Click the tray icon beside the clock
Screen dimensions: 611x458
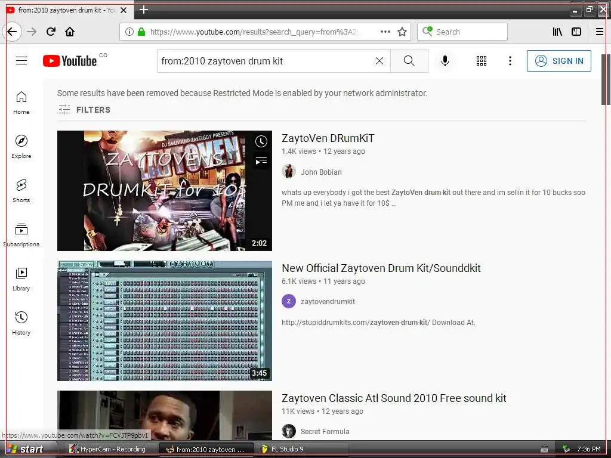tap(566, 449)
